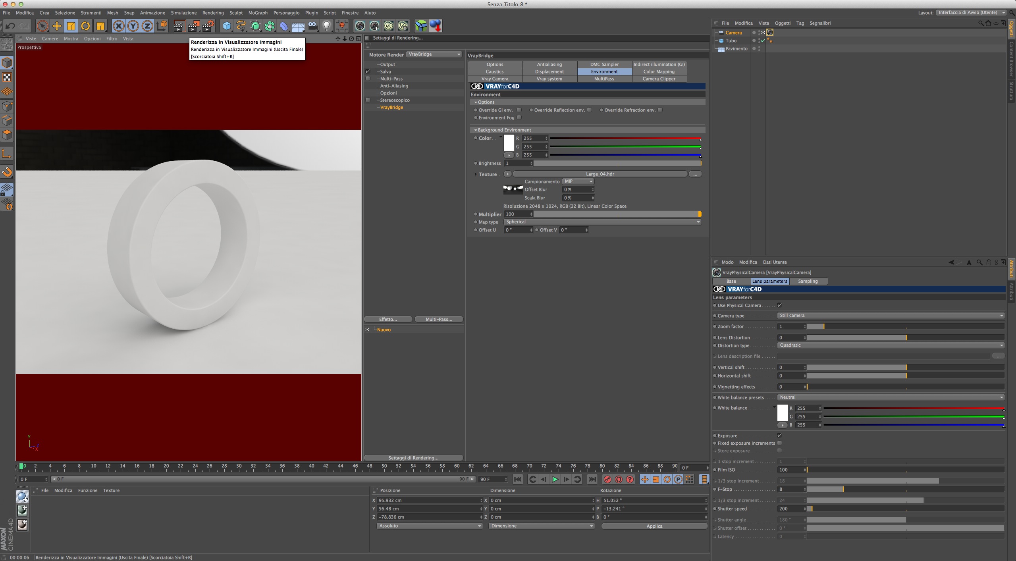Open the Map type Spherical dropdown
Image resolution: width=1016 pixels, height=561 pixels.
point(602,222)
